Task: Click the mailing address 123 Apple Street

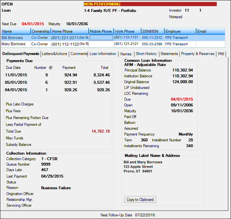Action: pos(138,167)
